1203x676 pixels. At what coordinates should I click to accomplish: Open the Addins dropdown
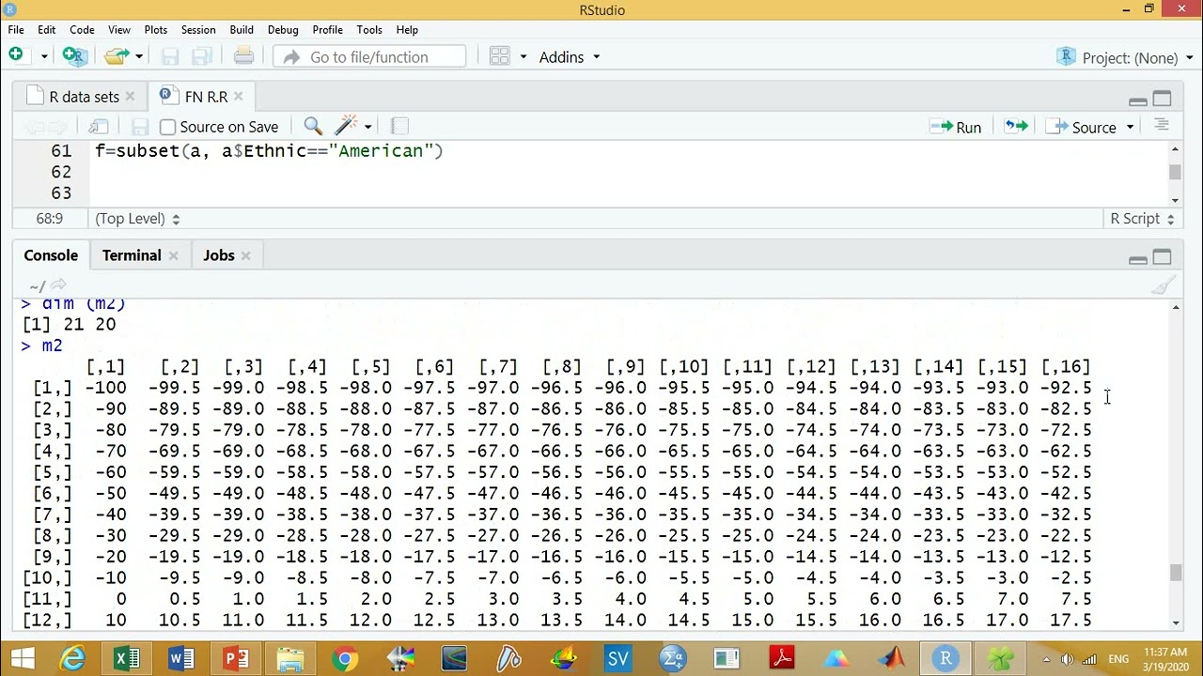click(570, 57)
